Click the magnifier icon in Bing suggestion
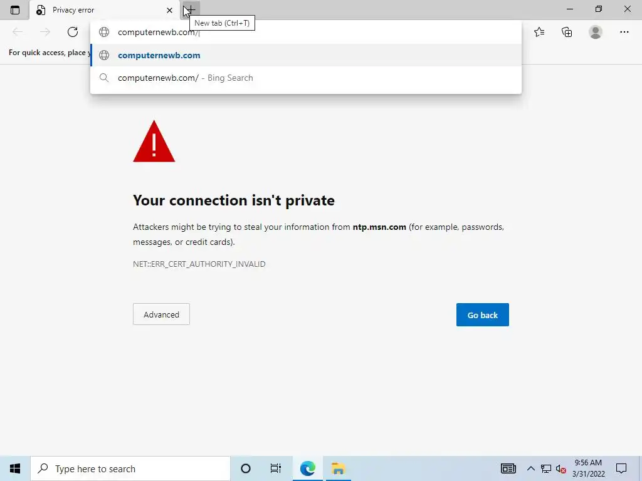The height and width of the screenshot is (481, 642). 104,78
